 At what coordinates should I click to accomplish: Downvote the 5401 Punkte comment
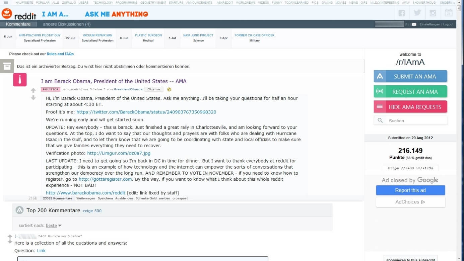pyautogui.click(x=10, y=242)
